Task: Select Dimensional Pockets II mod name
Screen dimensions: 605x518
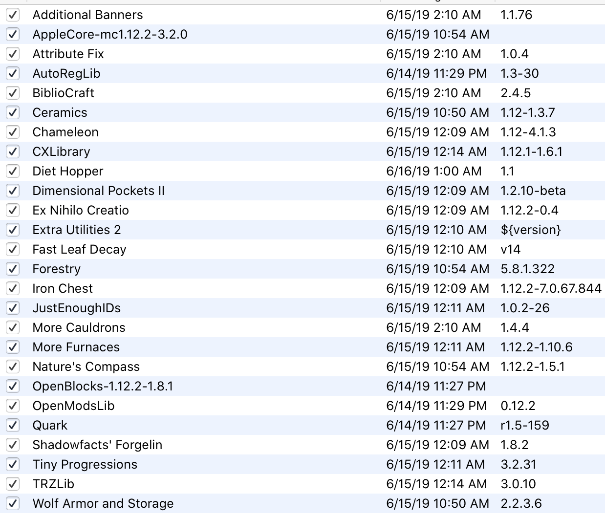Action: (x=99, y=191)
